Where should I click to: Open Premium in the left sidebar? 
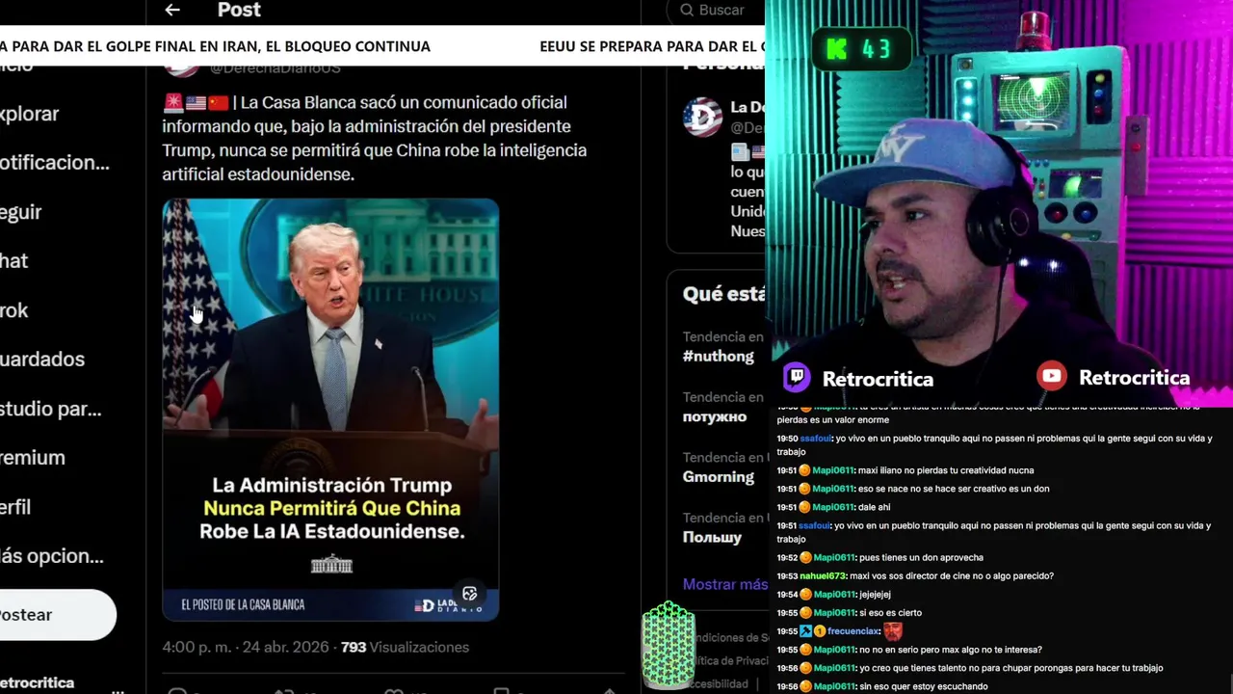click(32, 458)
